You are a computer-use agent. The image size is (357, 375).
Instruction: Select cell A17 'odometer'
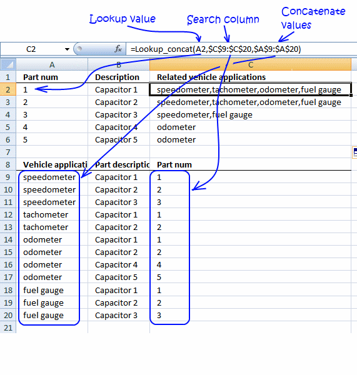(52, 277)
